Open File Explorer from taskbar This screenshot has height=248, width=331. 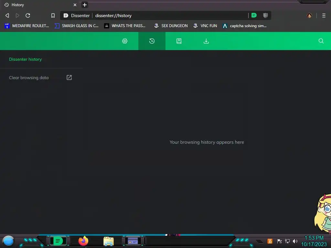pyautogui.click(x=109, y=241)
